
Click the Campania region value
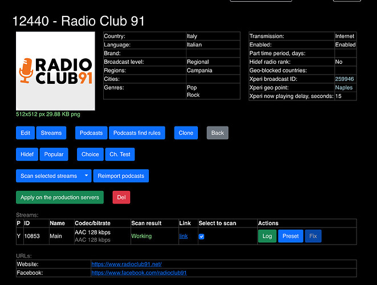[x=199, y=71]
